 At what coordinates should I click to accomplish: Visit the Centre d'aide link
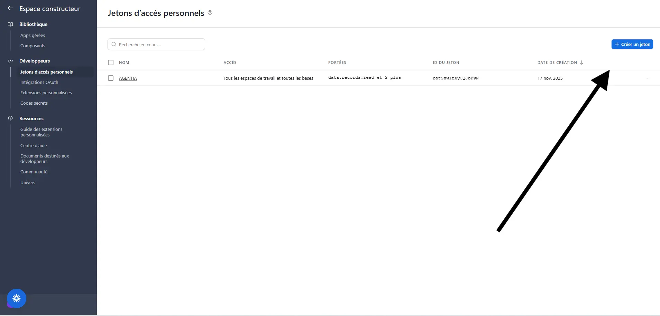(34, 145)
